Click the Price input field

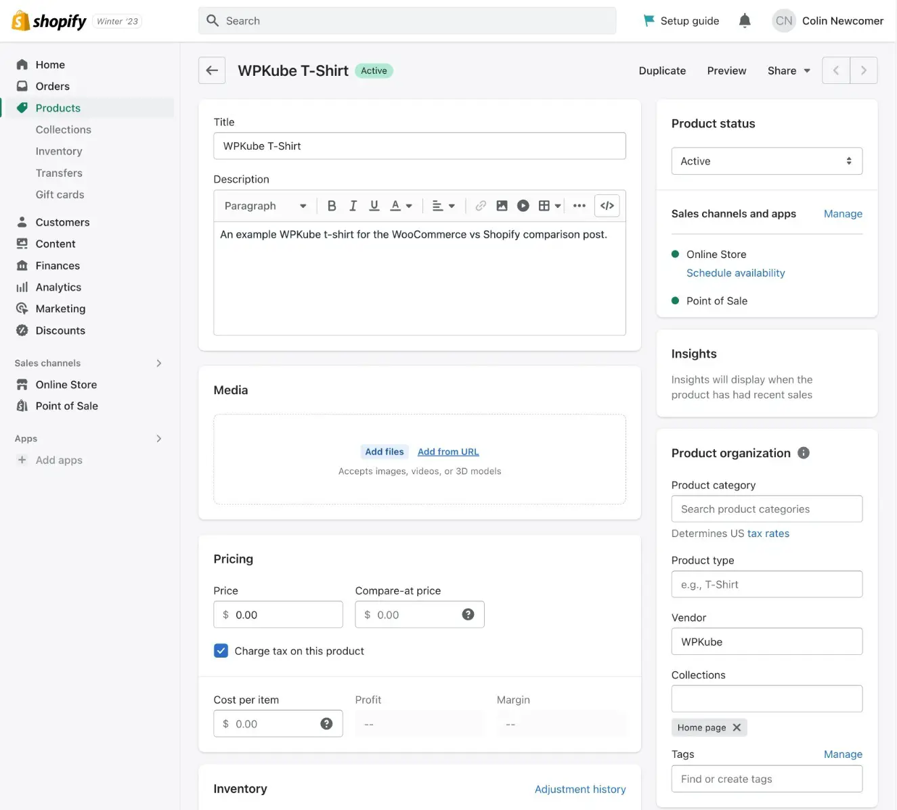click(278, 614)
